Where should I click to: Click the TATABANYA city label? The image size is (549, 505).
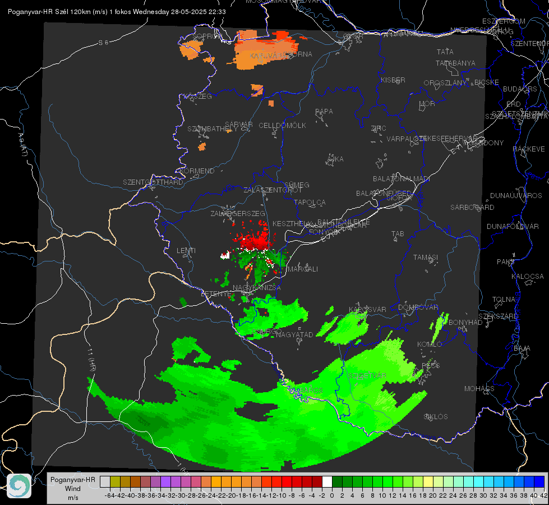pyautogui.click(x=455, y=63)
